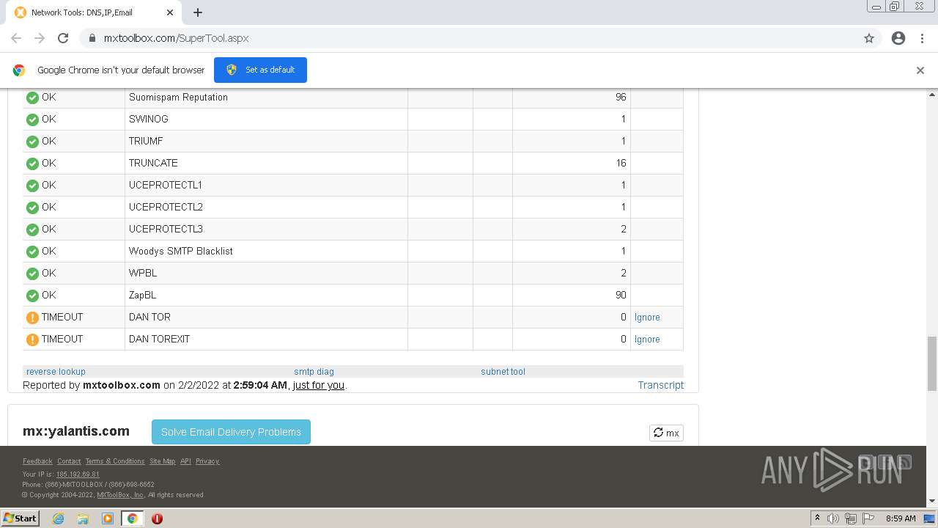Open Terms & Conditions footer link
The height and width of the screenshot is (528, 938).
(115, 461)
